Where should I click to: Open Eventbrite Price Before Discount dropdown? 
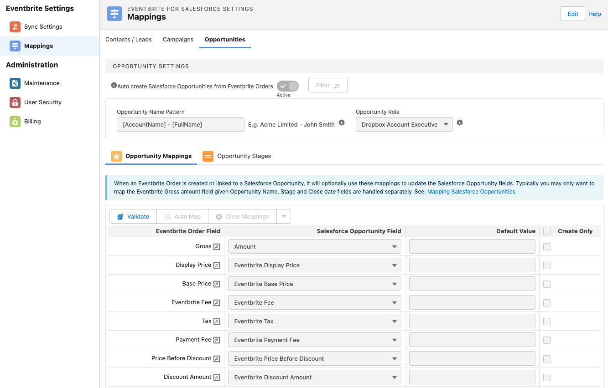coord(315,358)
